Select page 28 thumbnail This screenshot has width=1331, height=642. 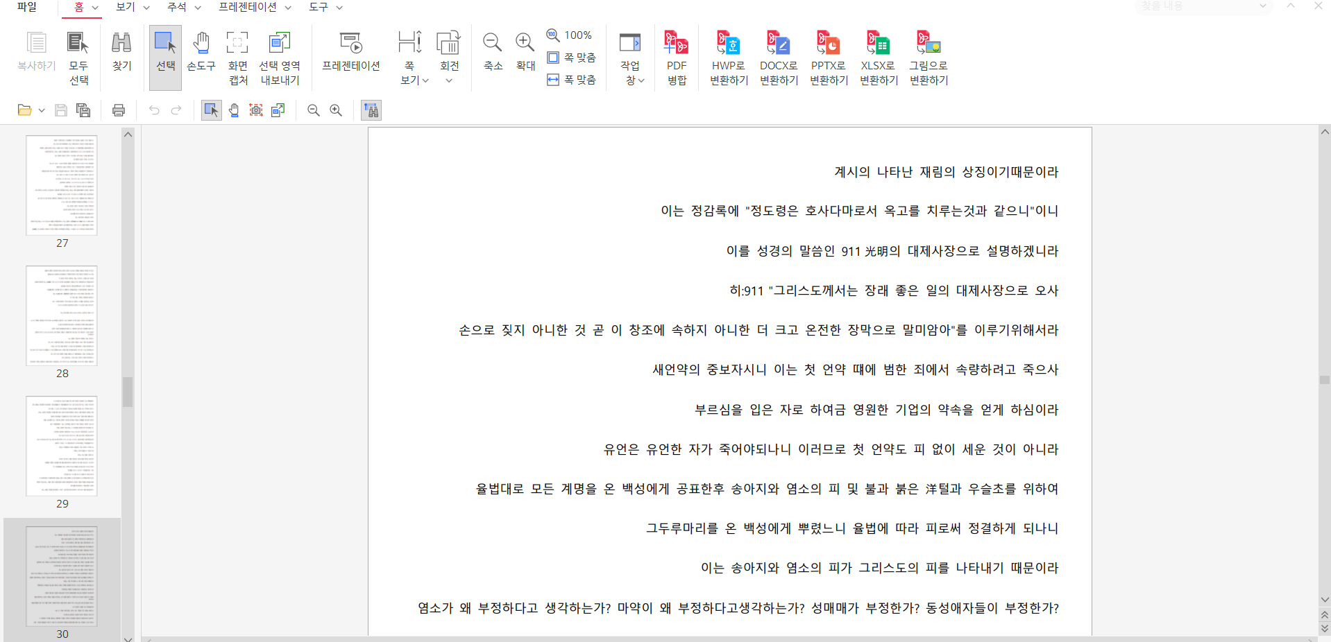[x=62, y=316]
